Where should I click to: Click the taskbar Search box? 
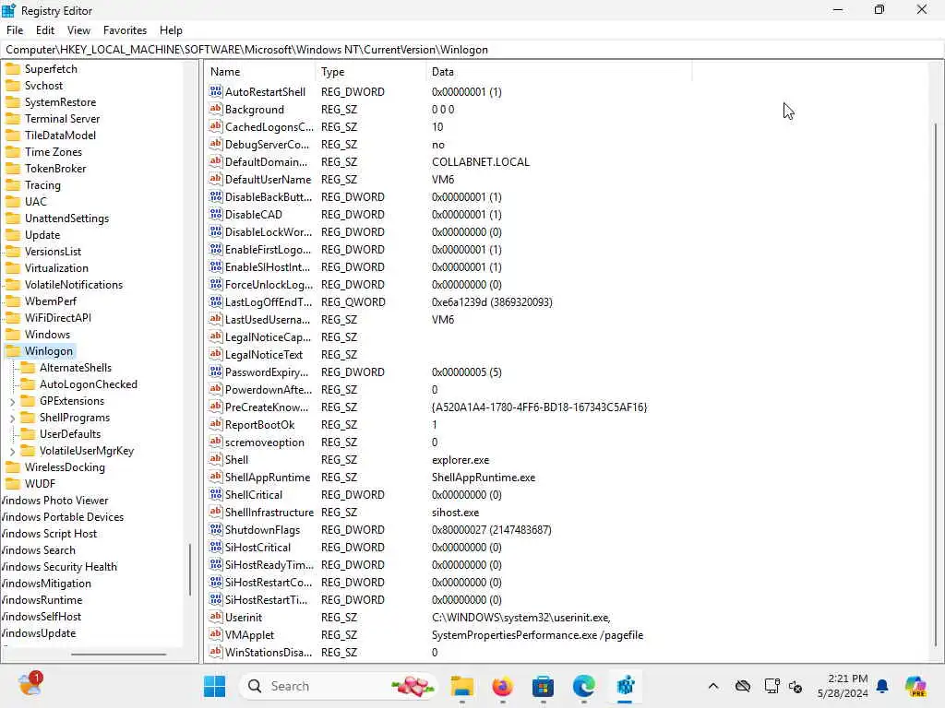340,686
